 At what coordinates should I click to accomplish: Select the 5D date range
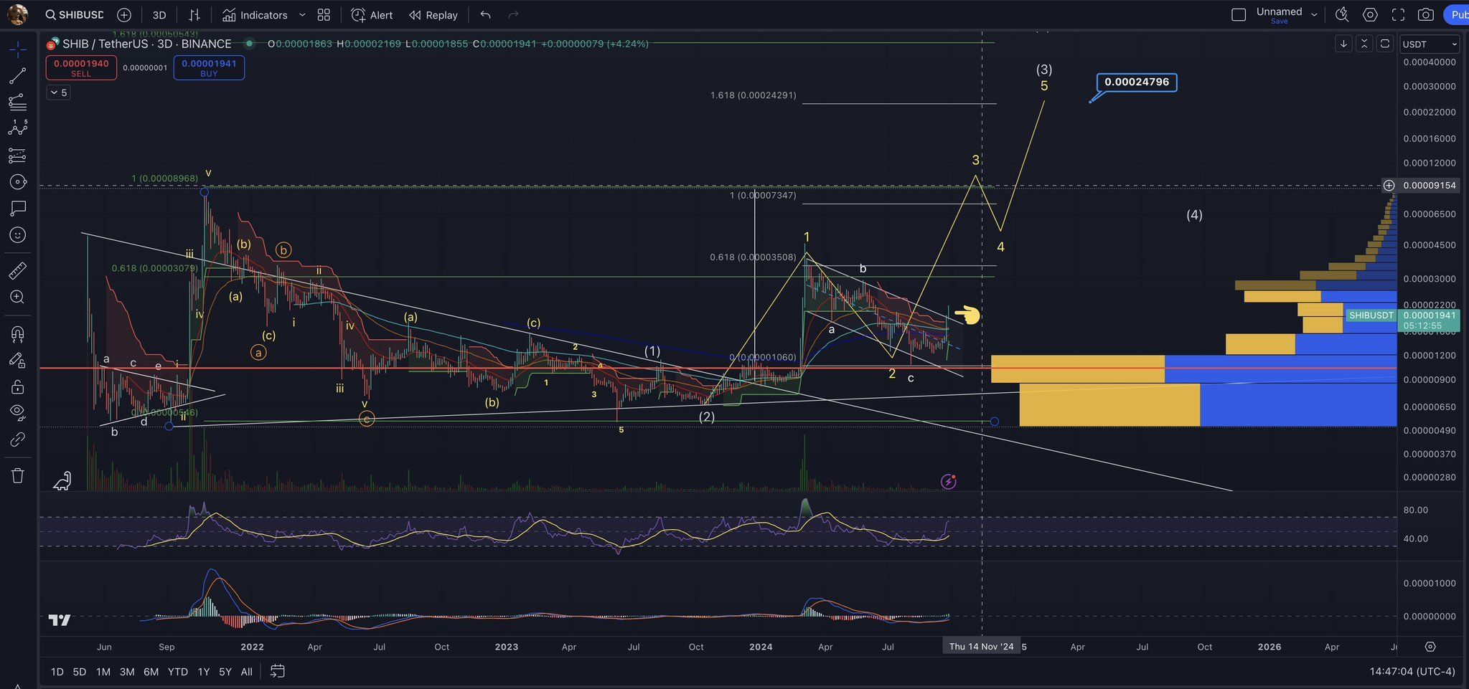[80, 672]
